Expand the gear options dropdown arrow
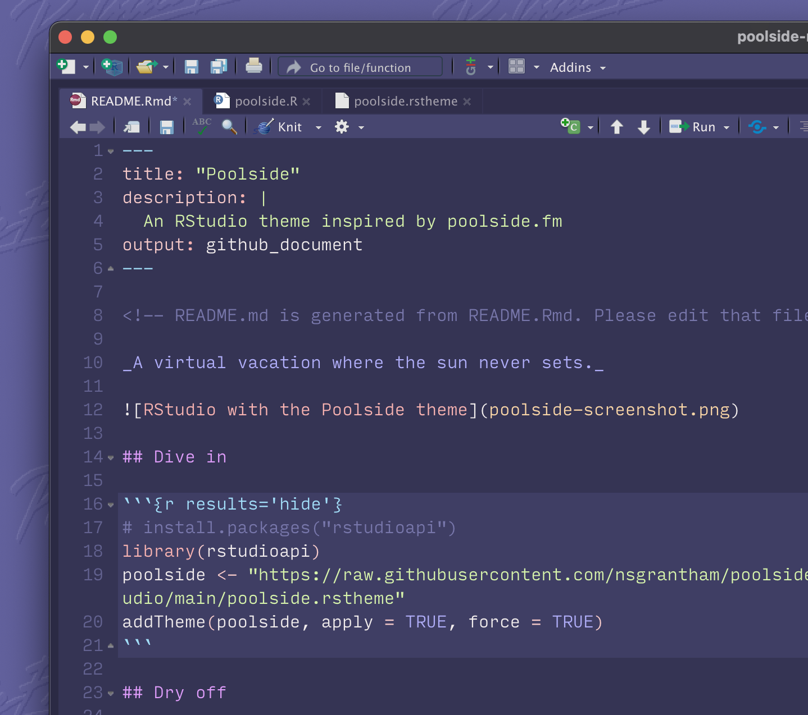The image size is (808, 715). [361, 127]
